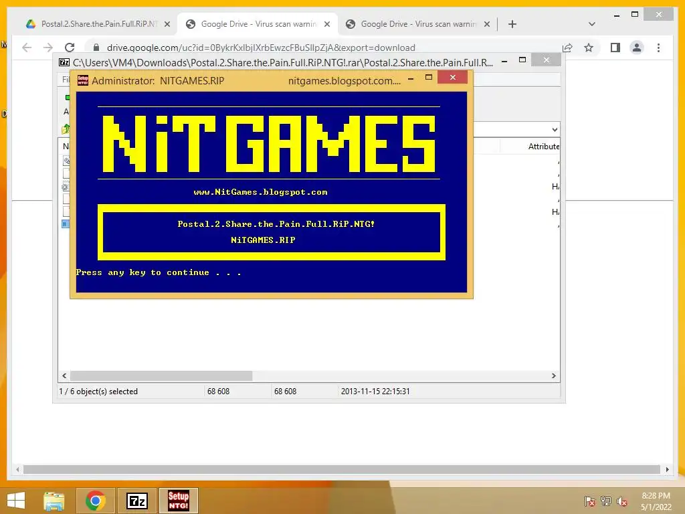Image resolution: width=685 pixels, height=514 pixels.
Task: Share this page from the address bar
Action: pos(567,48)
